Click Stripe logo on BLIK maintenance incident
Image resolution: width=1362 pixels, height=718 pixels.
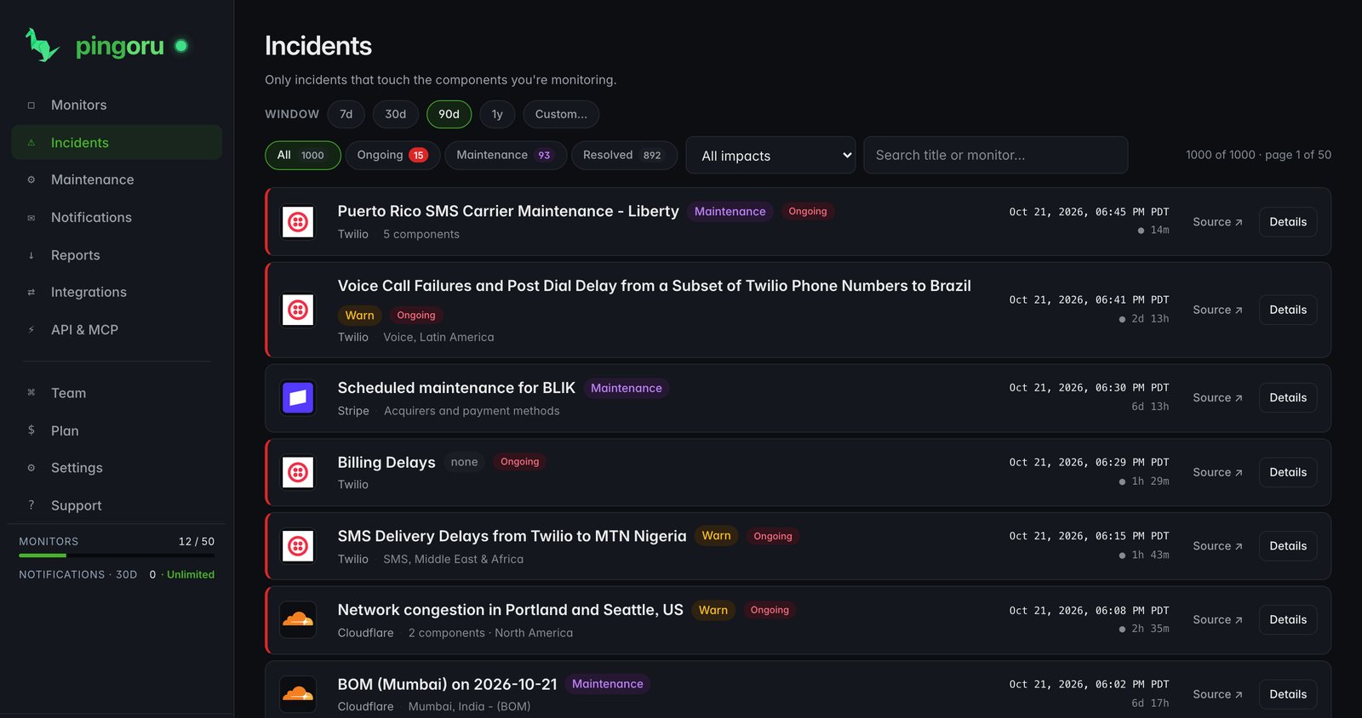pos(298,397)
